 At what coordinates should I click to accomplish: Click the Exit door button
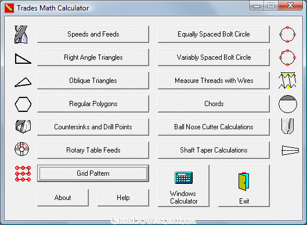pyautogui.click(x=244, y=186)
